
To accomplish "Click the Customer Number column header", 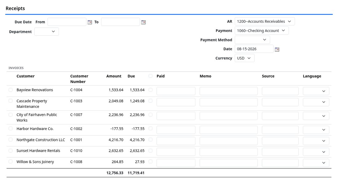I will (79, 79).
